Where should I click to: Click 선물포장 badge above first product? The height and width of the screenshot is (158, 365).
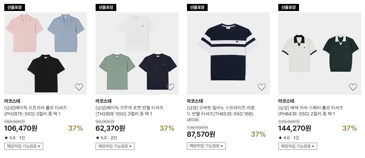pyautogui.click(x=14, y=7)
